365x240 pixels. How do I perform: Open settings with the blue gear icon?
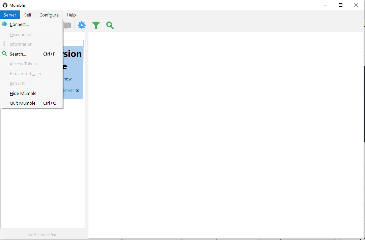[x=82, y=25]
